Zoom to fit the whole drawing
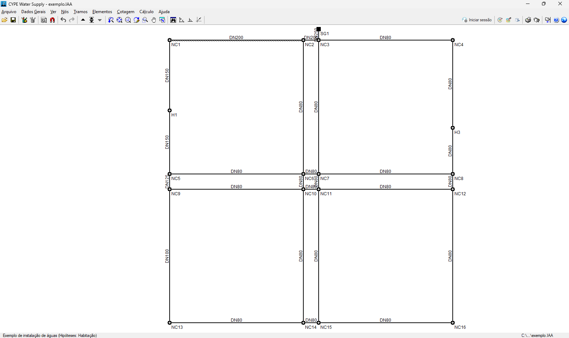The image size is (569, 338). [x=119, y=20]
